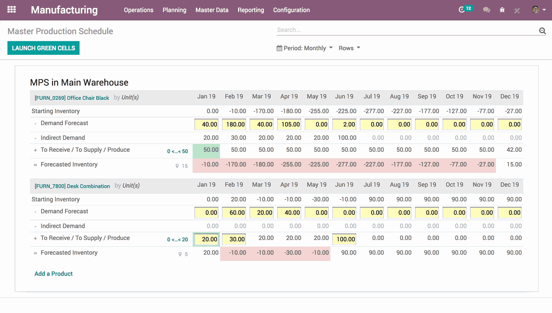Click the 0 <...< 50 replenishment rule
Viewport: 552px width, 313px height.
[x=177, y=151]
